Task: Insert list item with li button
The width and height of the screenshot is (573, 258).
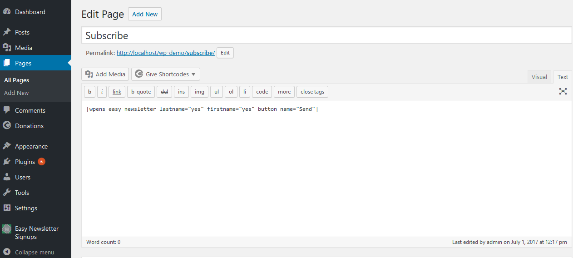Action: pyautogui.click(x=245, y=92)
